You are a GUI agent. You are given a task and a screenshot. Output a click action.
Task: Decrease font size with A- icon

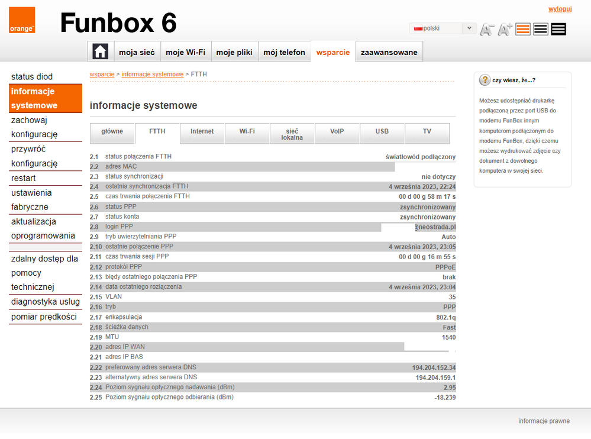[x=487, y=29]
